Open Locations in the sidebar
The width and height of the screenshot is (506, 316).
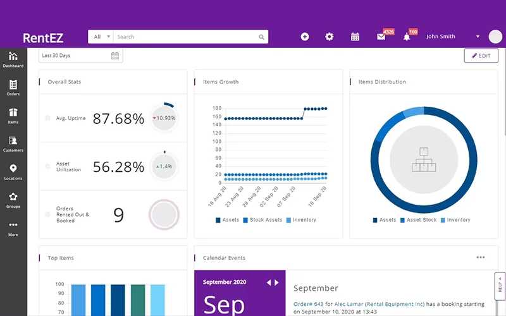click(13, 172)
